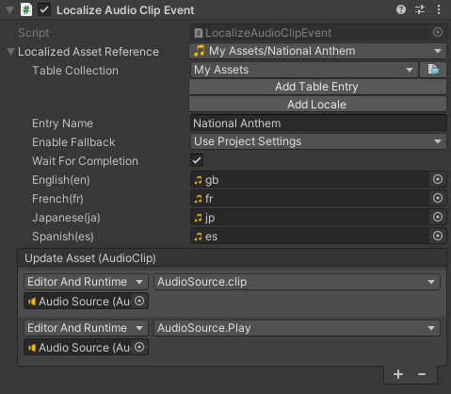
Task: Click Add Table Entry button
Action: 317,87
